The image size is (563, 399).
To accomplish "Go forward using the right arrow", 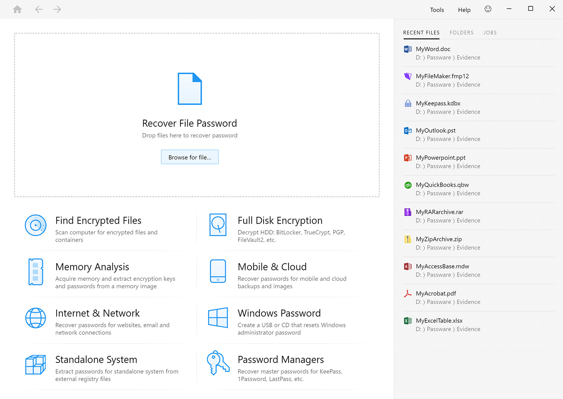I will point(57,9).
